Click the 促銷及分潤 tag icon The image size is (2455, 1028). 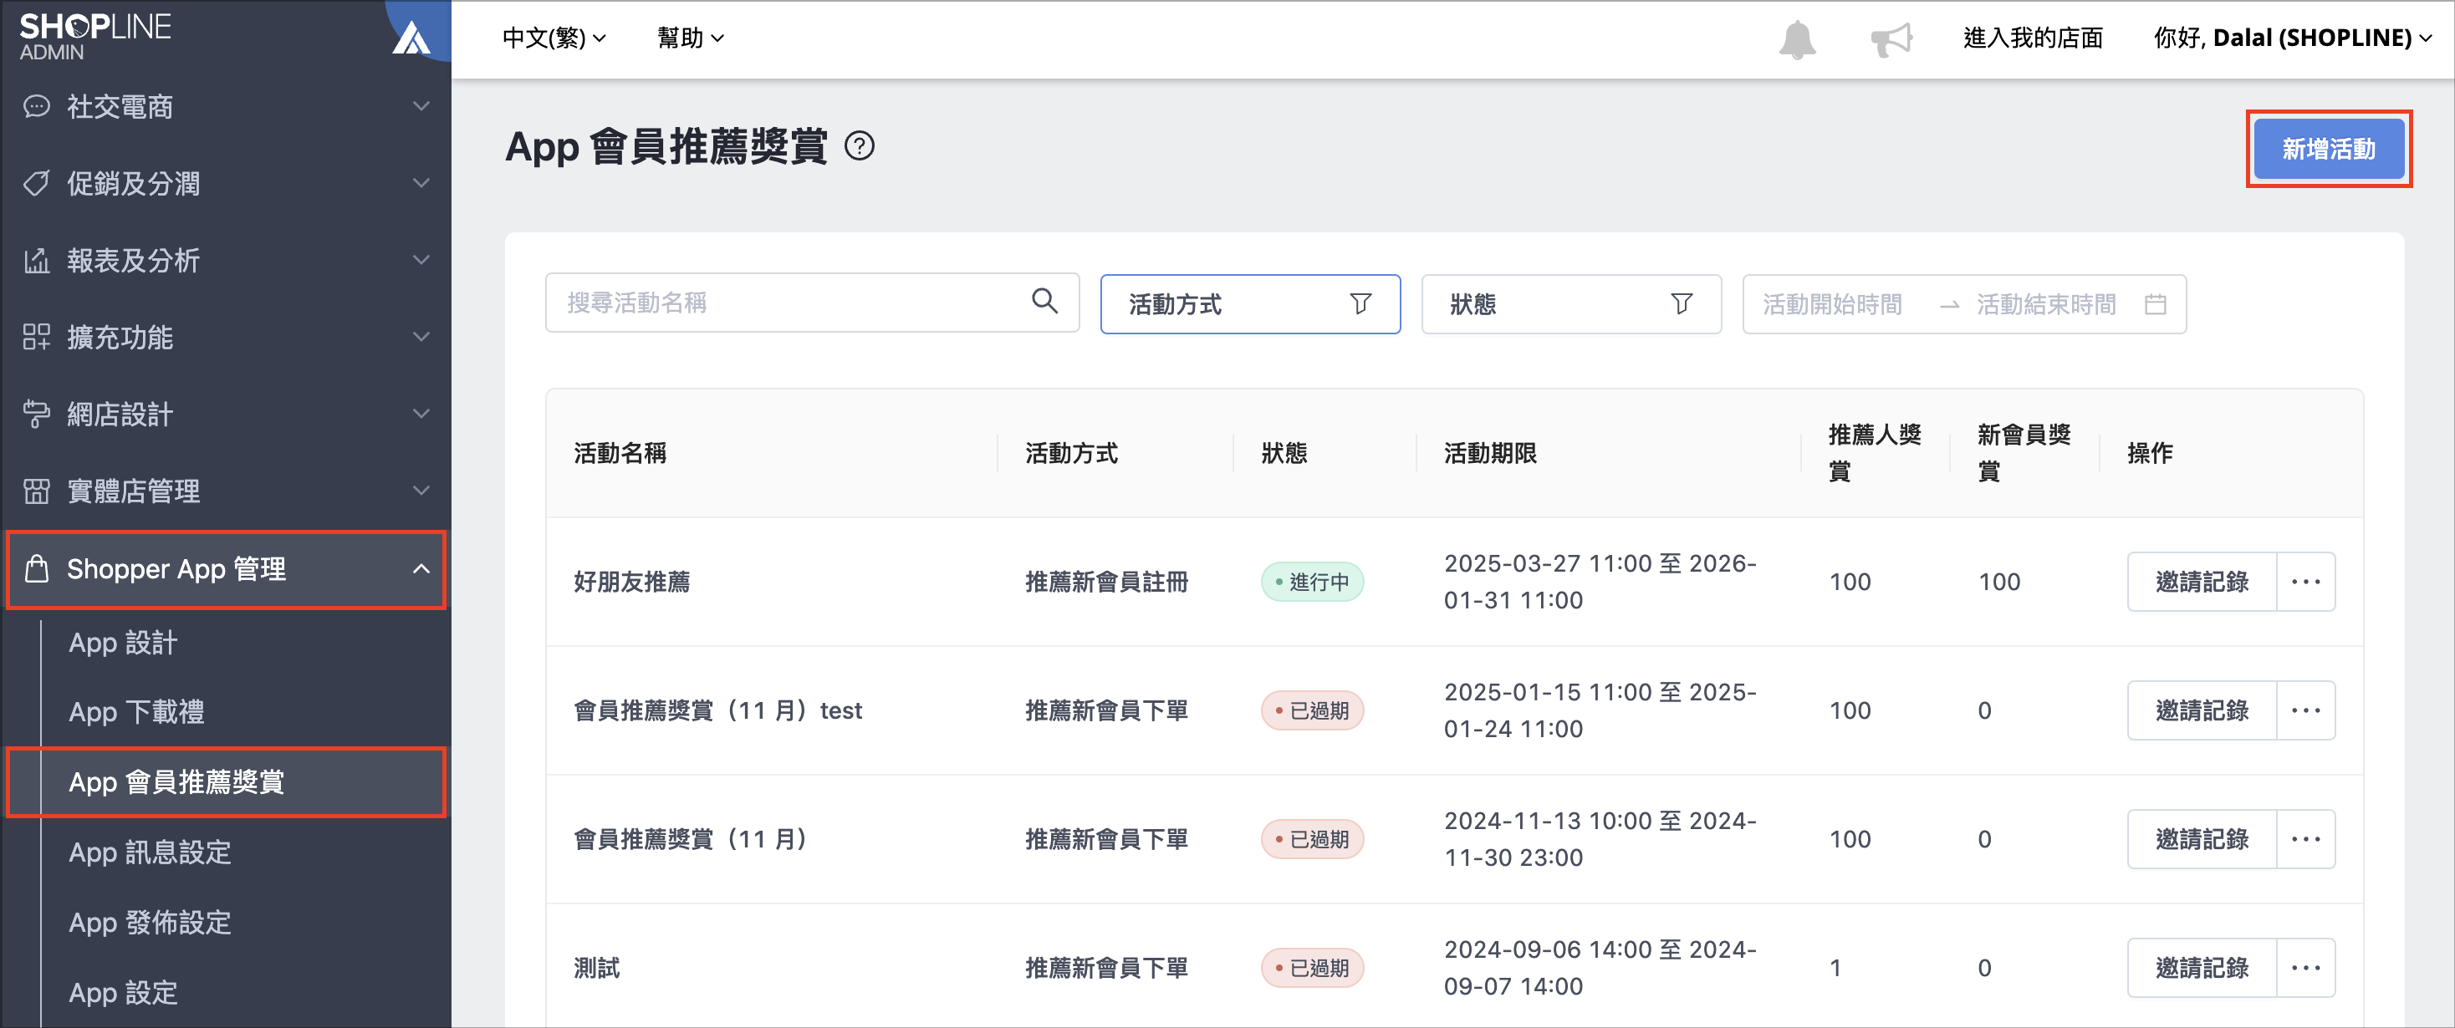pos(36,183)
